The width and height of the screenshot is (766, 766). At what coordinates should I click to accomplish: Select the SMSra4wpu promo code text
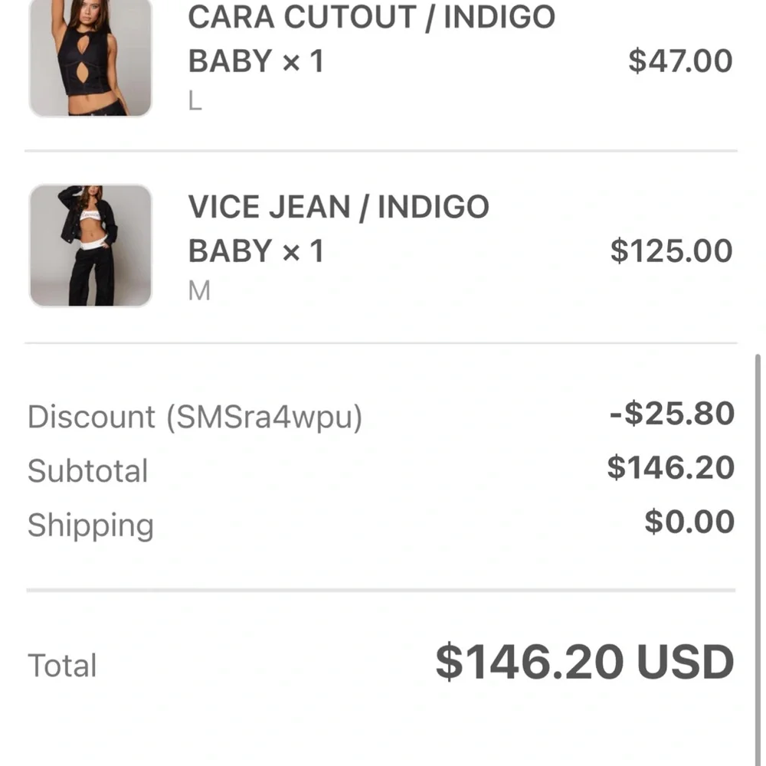(260, 418)
